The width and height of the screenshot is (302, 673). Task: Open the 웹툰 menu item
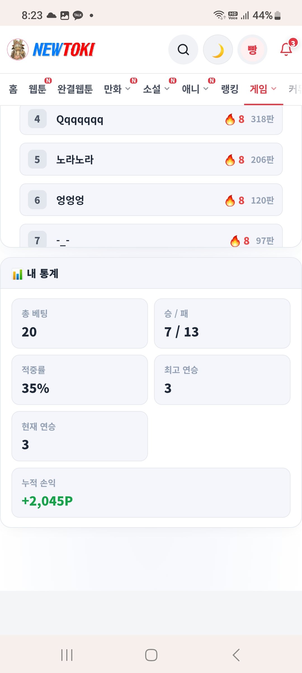point(37,89)
